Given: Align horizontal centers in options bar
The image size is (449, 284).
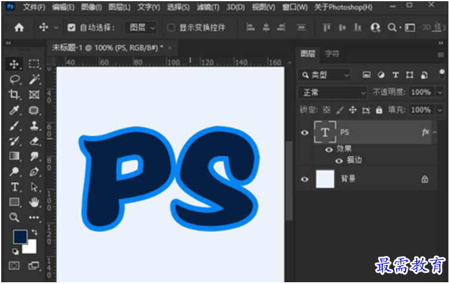Looking at the screenshot, I should click(x=266, y=27).
